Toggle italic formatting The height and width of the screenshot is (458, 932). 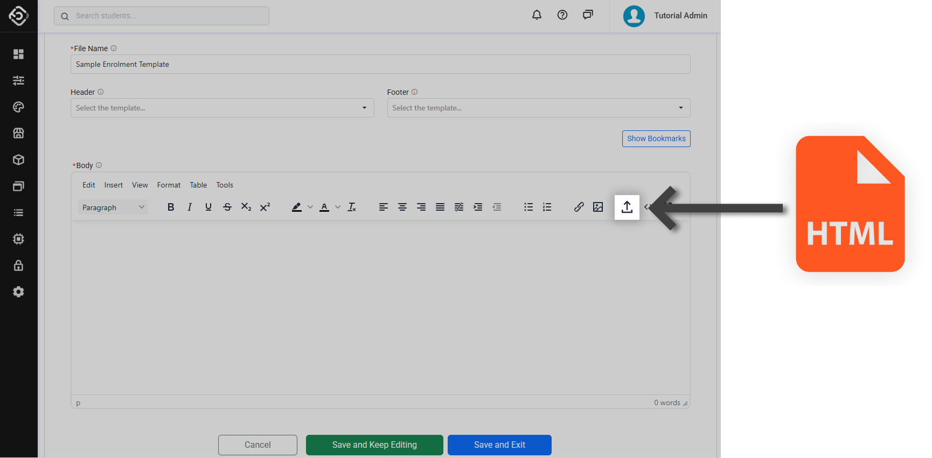click(x=190, y=207)
